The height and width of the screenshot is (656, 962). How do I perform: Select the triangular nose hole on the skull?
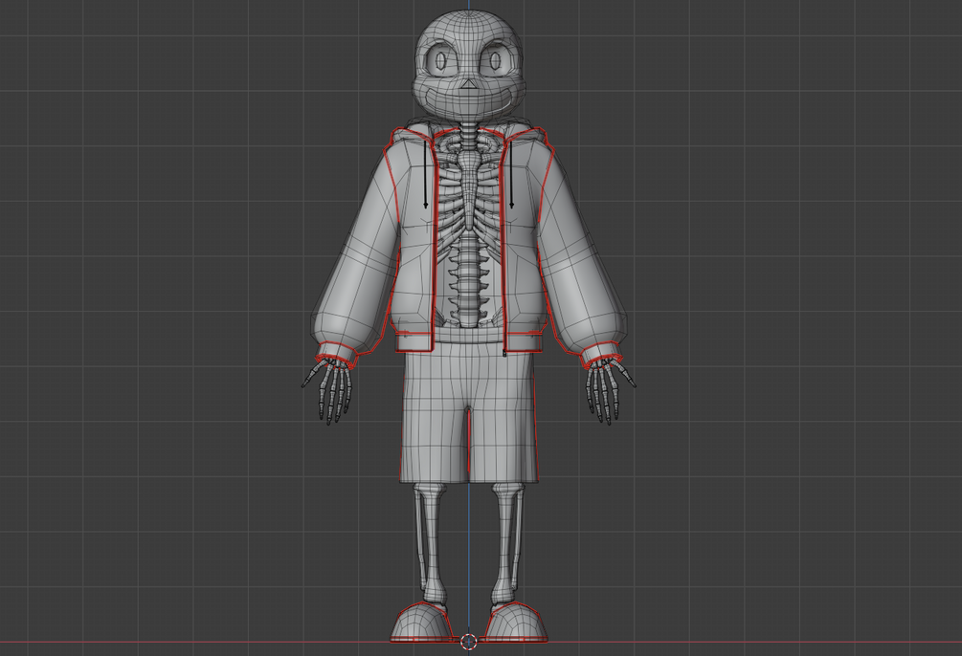point(468,83)
